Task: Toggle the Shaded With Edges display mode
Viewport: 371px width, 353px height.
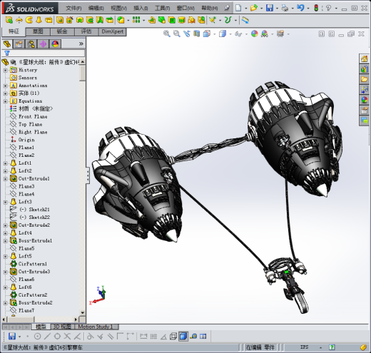Action: (x=183, y=336)
